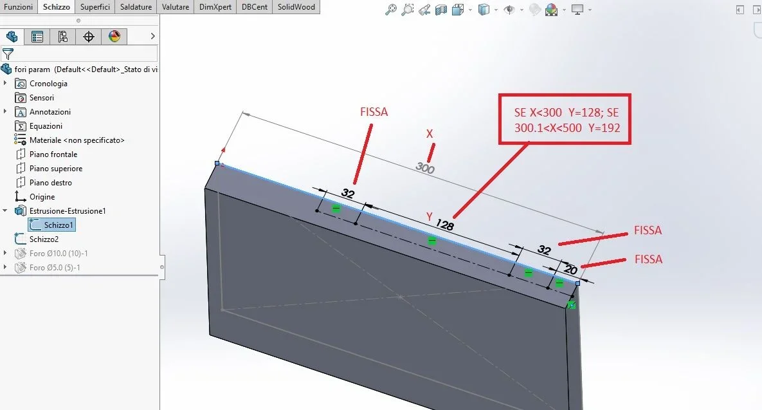Expand the Cronologia tree node

[5, 83]
